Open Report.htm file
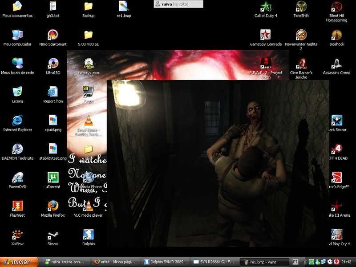Image resolution: width=356 pixels, height=267 pixels. 53,92
